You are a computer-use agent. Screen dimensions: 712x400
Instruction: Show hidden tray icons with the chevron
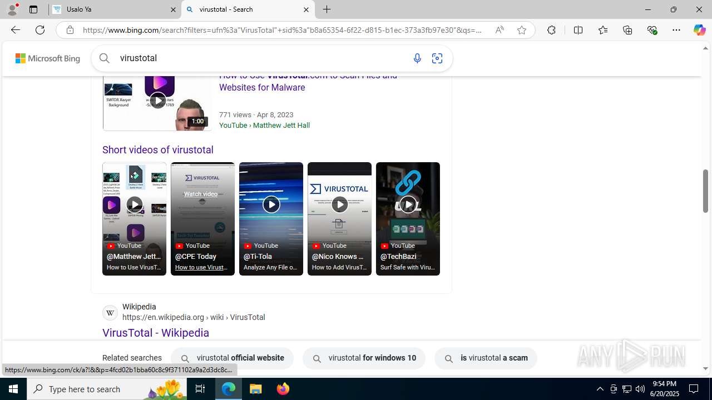600,389
